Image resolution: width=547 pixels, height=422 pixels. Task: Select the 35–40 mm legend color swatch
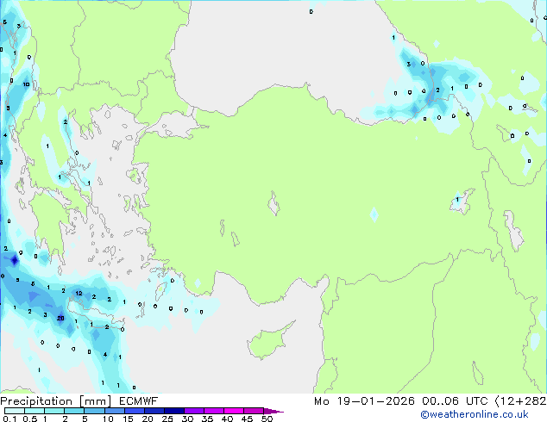pos(213,411)
